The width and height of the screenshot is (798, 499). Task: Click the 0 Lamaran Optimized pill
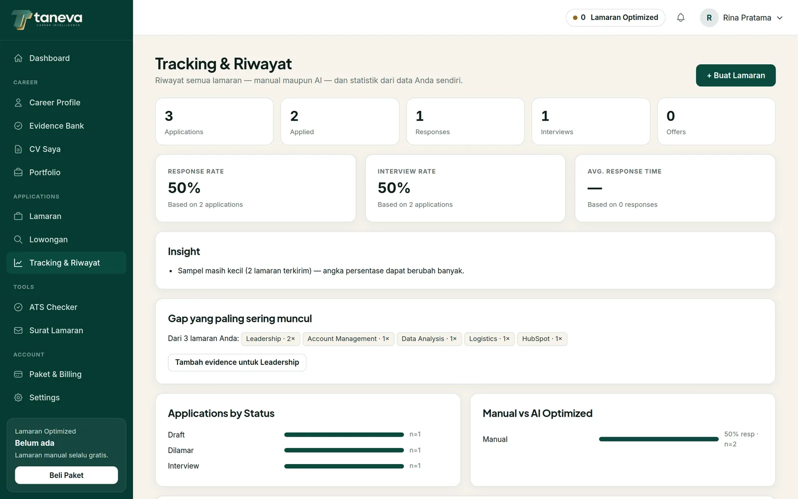click(615, 17)
